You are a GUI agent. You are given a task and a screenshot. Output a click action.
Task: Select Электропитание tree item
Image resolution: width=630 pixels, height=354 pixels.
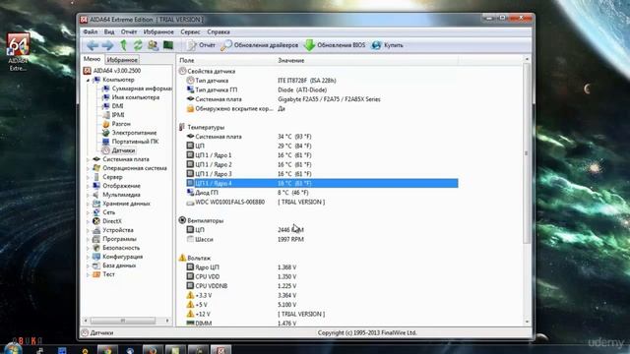129,133
